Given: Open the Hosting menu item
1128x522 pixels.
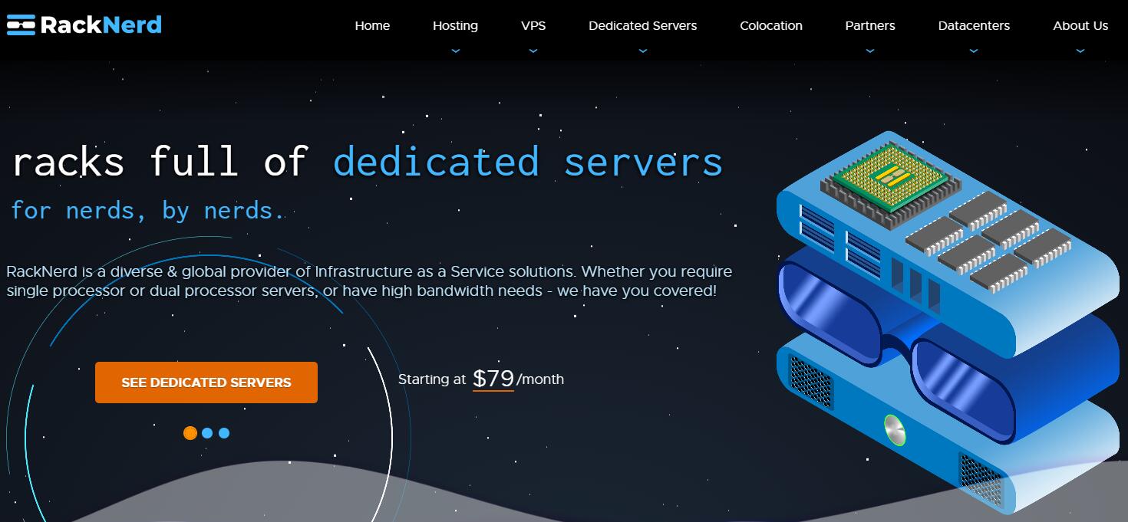Looking at the screenshot, I should [x=455, y=25].
